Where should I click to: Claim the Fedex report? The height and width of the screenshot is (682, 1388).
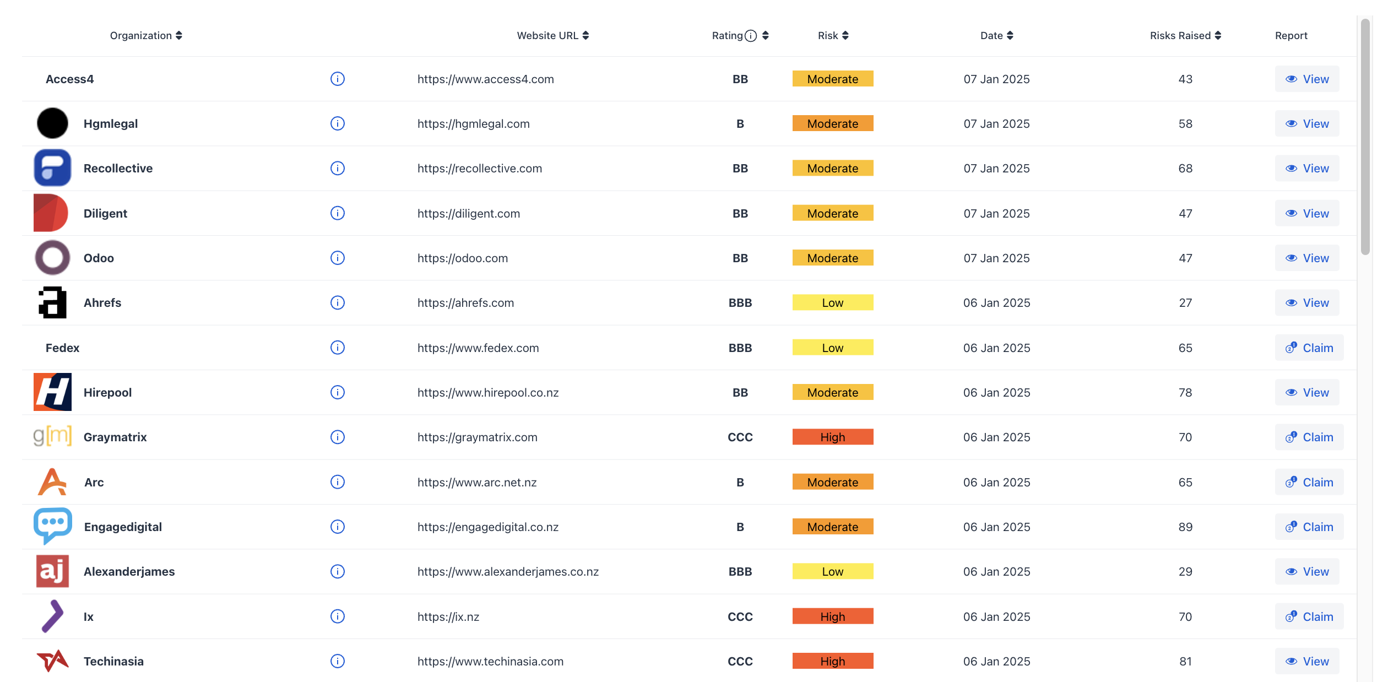point(1309,348)
